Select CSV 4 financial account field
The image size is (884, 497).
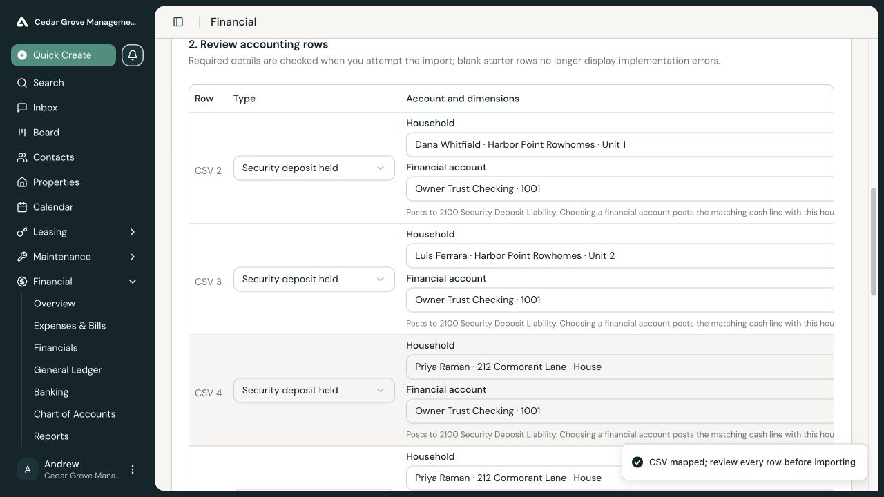click(619, 411)
